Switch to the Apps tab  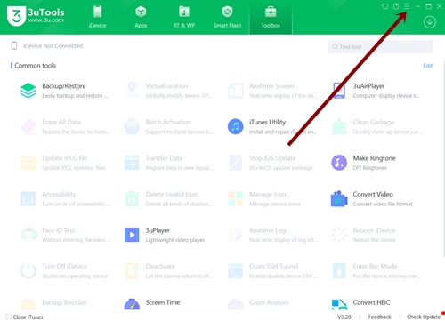(141, 17)
